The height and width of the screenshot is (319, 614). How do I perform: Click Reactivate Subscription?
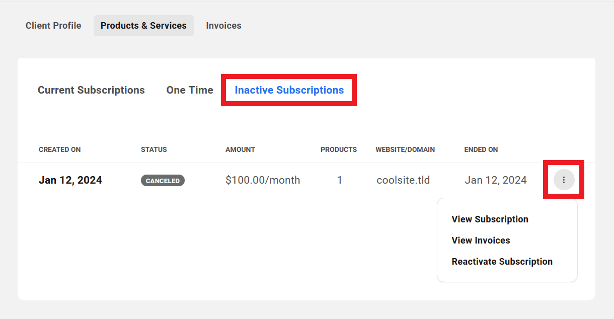pyautogui.click(x=502, y=261)
